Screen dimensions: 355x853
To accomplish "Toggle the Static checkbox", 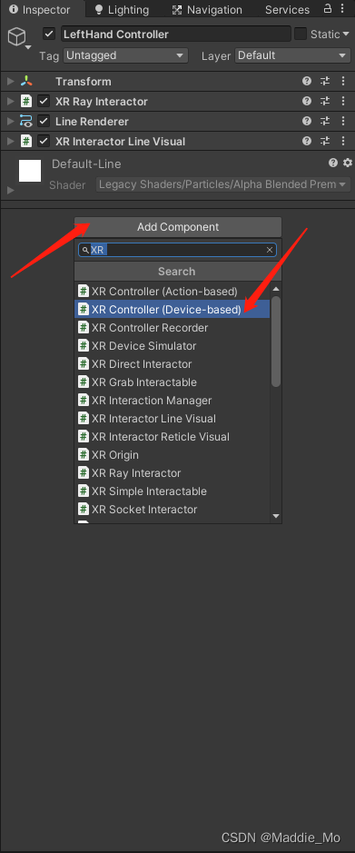I will coord(301,34).
